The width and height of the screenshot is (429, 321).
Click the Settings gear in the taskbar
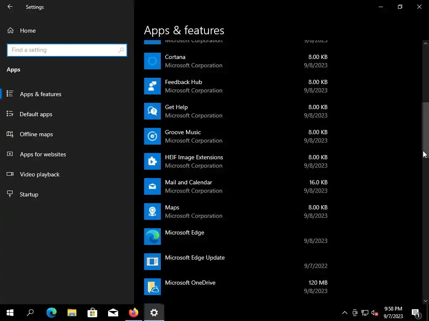pos(154,313)
